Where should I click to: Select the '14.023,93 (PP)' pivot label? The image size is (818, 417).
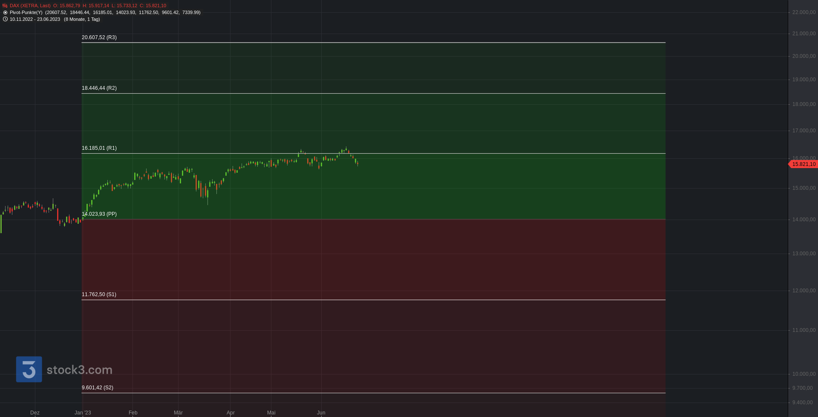pos(99,214)
